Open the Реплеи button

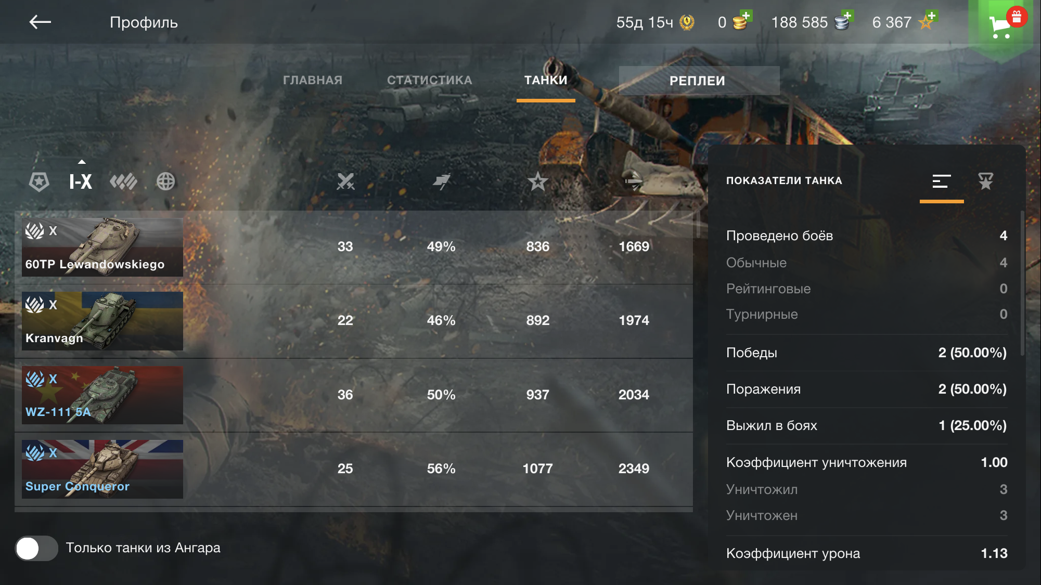coord(699,81)
